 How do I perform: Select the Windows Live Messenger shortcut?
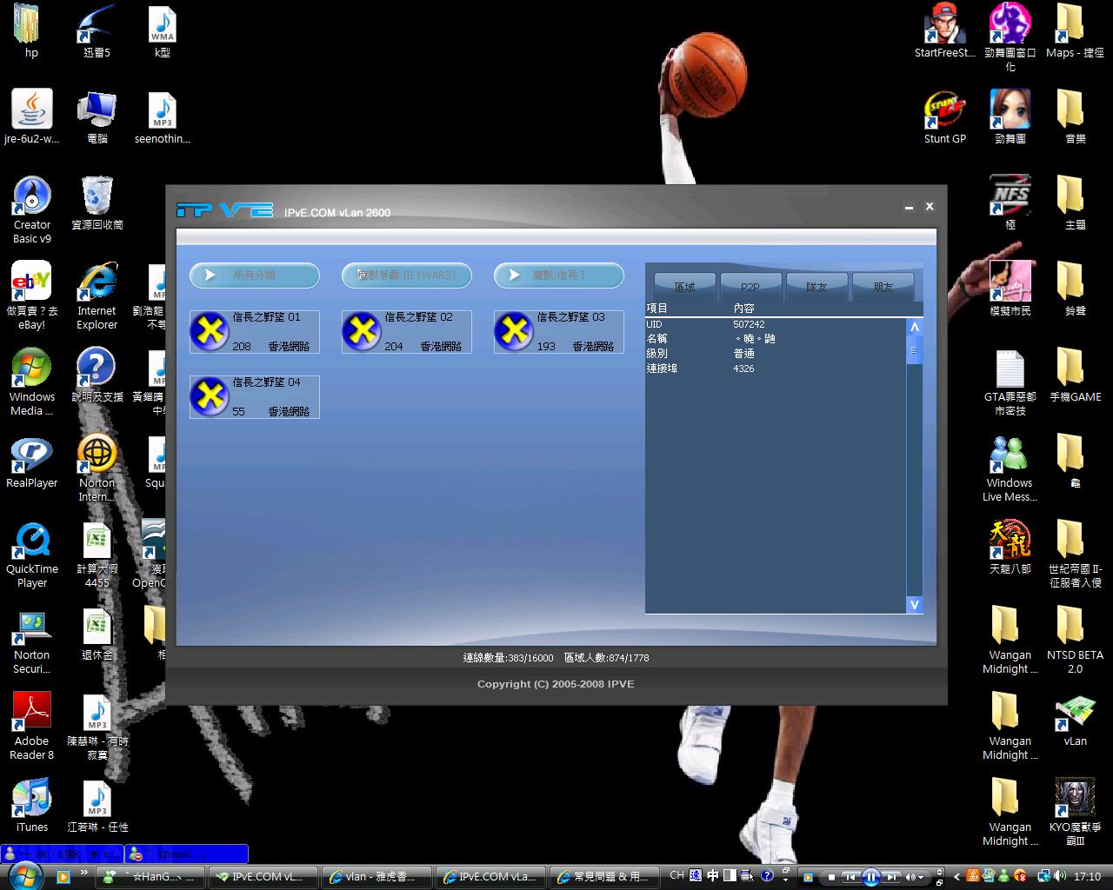(x=1010, y=468)
